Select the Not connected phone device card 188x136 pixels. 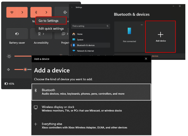[x=129, y=37]
